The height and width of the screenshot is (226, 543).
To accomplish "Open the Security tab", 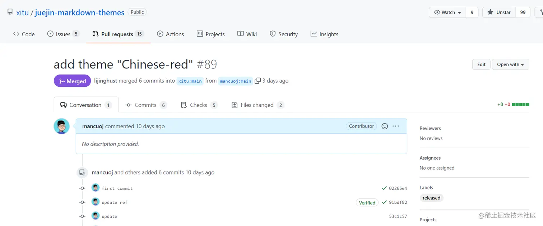I will coord(284,34).
